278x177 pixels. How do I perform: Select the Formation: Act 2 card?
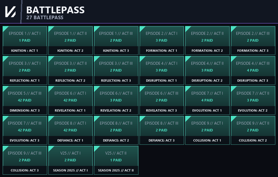(x=207, y=41)
